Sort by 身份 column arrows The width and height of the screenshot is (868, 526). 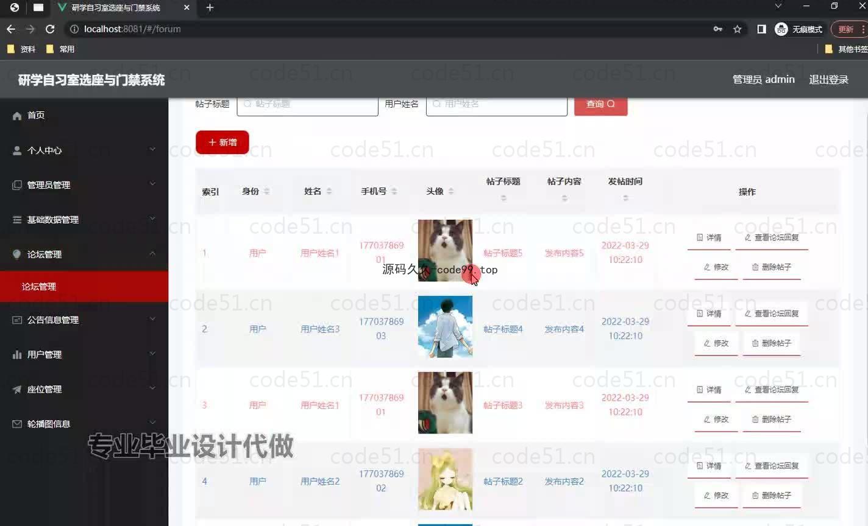pos(266,191)
